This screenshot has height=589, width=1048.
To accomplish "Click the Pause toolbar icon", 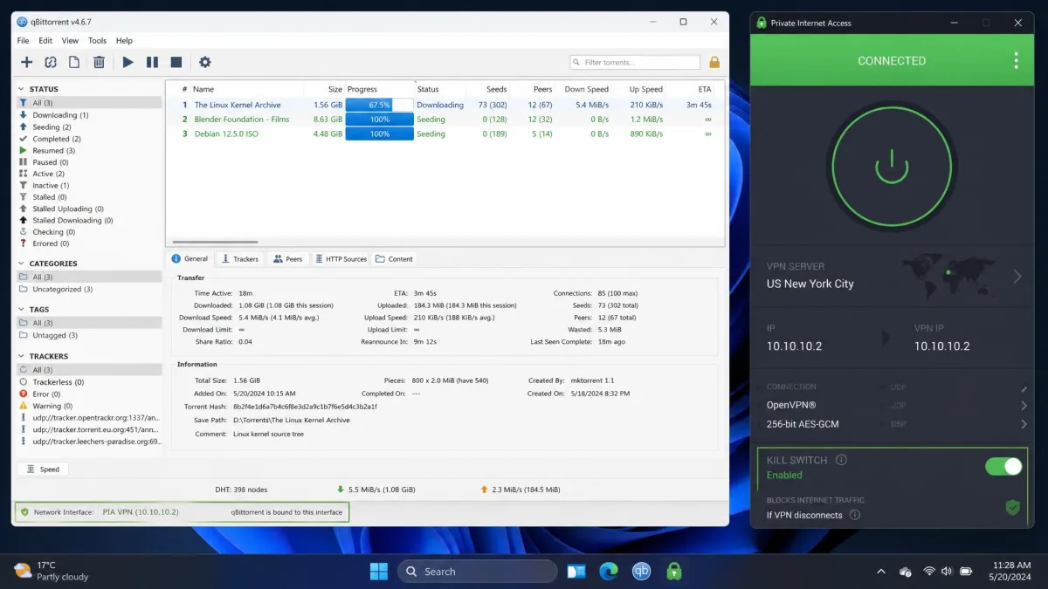I will [x=152, y=62].
